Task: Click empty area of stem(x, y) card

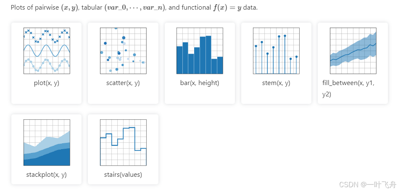Action: (x=276, y=96)
